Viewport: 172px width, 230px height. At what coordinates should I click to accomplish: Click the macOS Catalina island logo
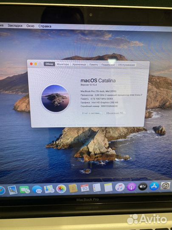click(55, 98)
